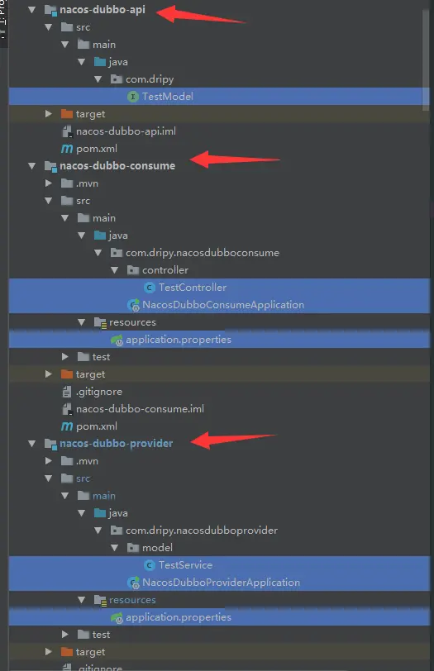Expand the target folder in nacos-dubbo-api
The height and width of the screenshot is (671, 434).
49,114
